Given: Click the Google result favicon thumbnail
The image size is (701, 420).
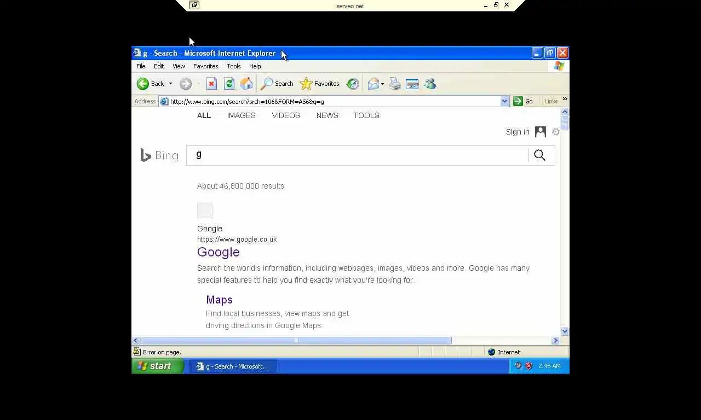Looking at the screenshot, I should coord(205,211).
